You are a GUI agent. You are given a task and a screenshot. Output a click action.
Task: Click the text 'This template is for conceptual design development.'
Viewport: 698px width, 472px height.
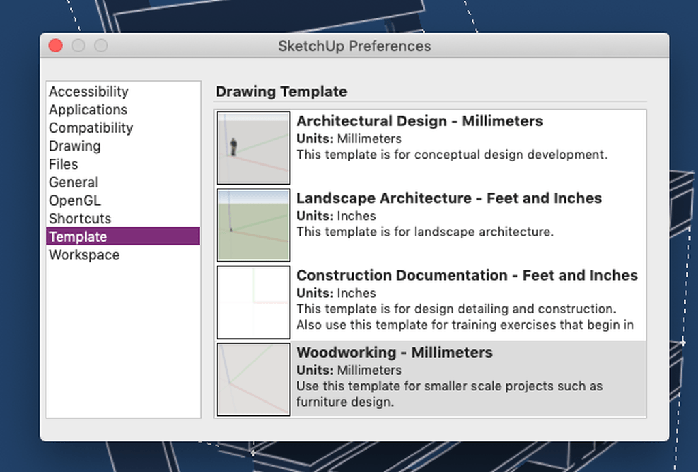click(x=452, y=155)
